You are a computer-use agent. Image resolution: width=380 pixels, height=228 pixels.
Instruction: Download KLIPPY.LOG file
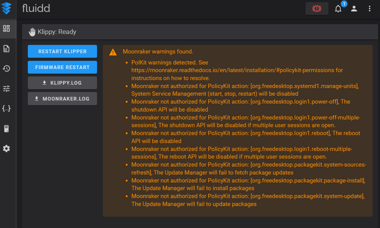pos(62,83)
